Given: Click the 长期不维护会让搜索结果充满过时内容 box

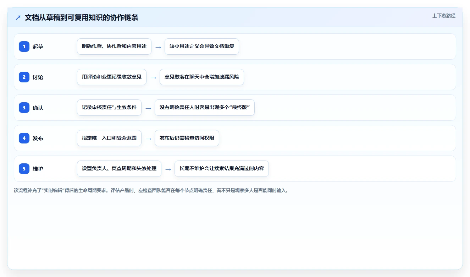Looking at the screenshot, I should pos(222,169).
